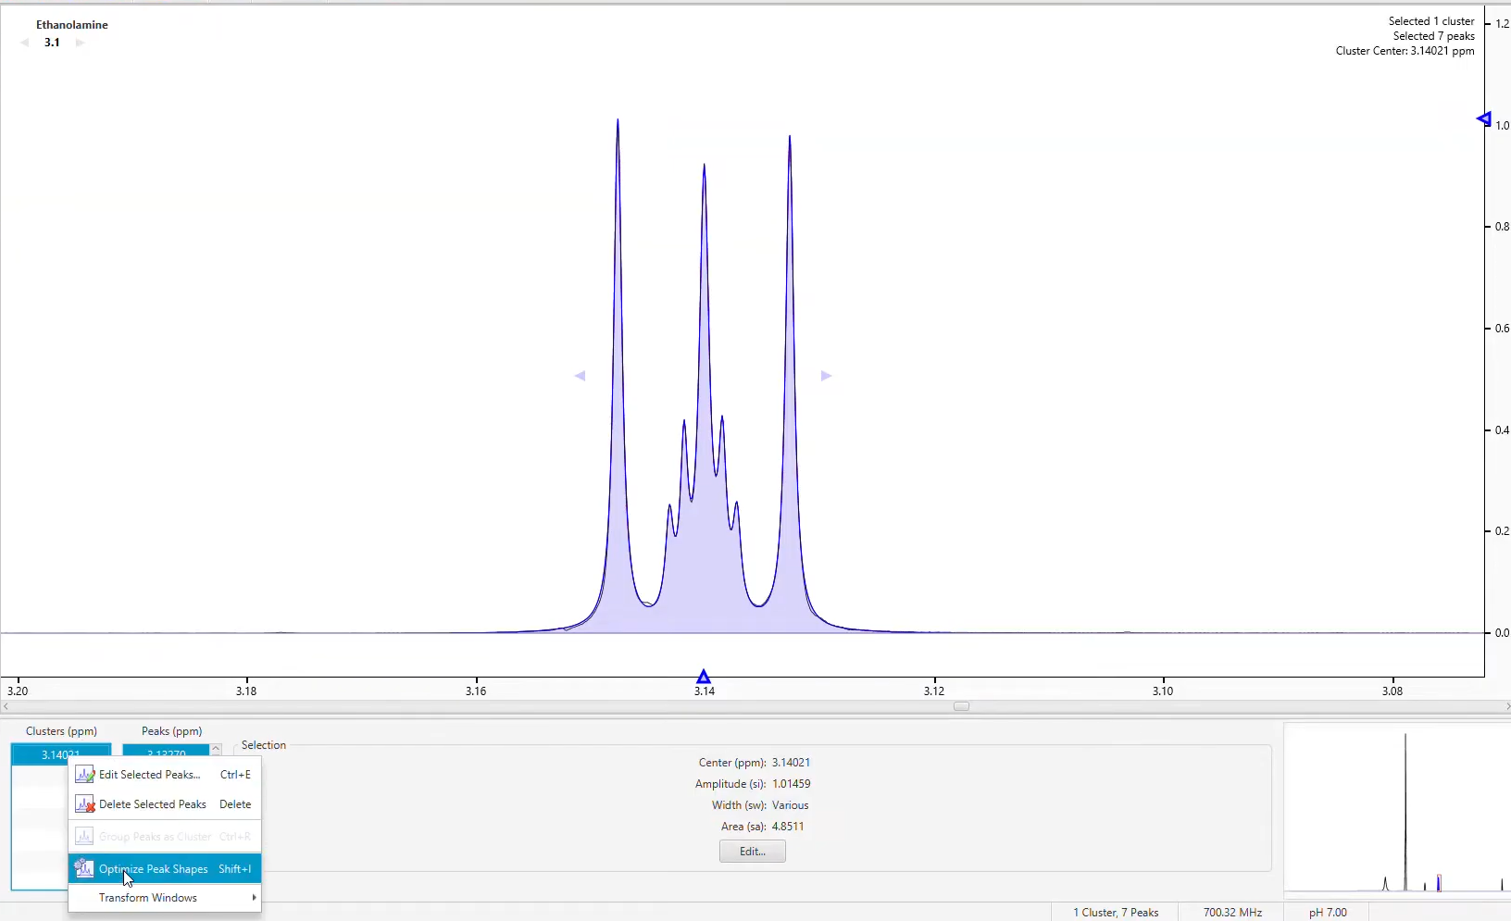This screenshot has width=1511, height=921.
Task: Click the cluster center marker at 3.14 ppm
Action: click(x=704, y=677)
